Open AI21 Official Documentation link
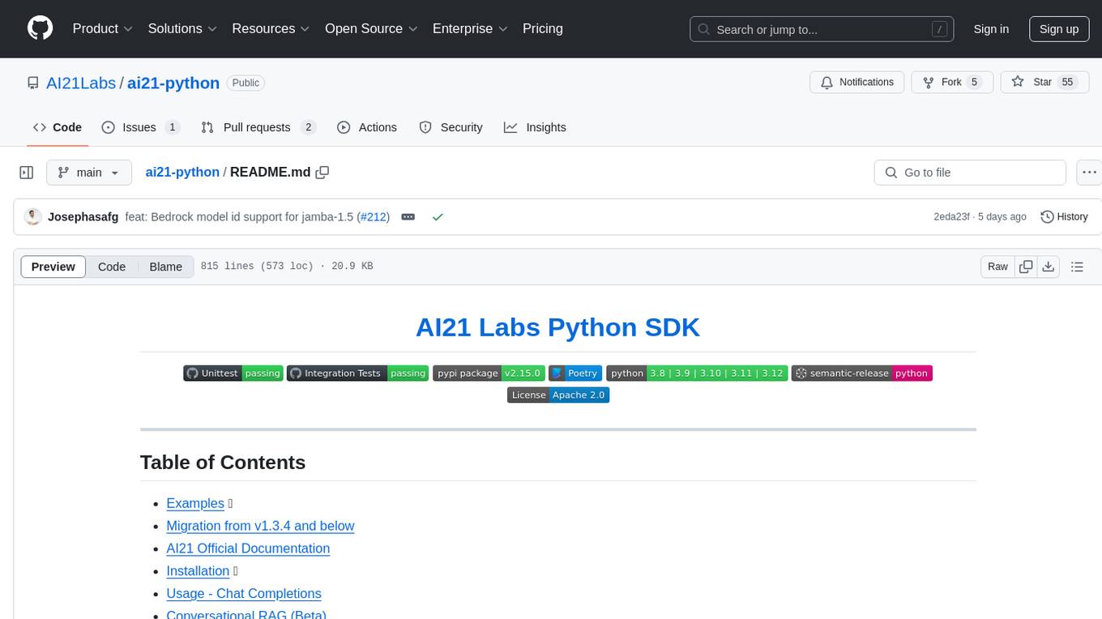The image size is (1102, 619). (248, 549)
